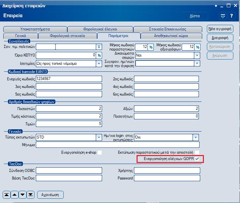This screenshot has height=203, width=240.
Task: Click the pin diamond icon in title bar
Action: click(x=216, y=6)
